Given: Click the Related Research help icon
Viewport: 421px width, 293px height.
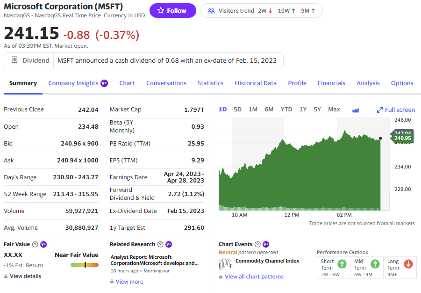Looking at the screenshot, I should coord(159,244).
